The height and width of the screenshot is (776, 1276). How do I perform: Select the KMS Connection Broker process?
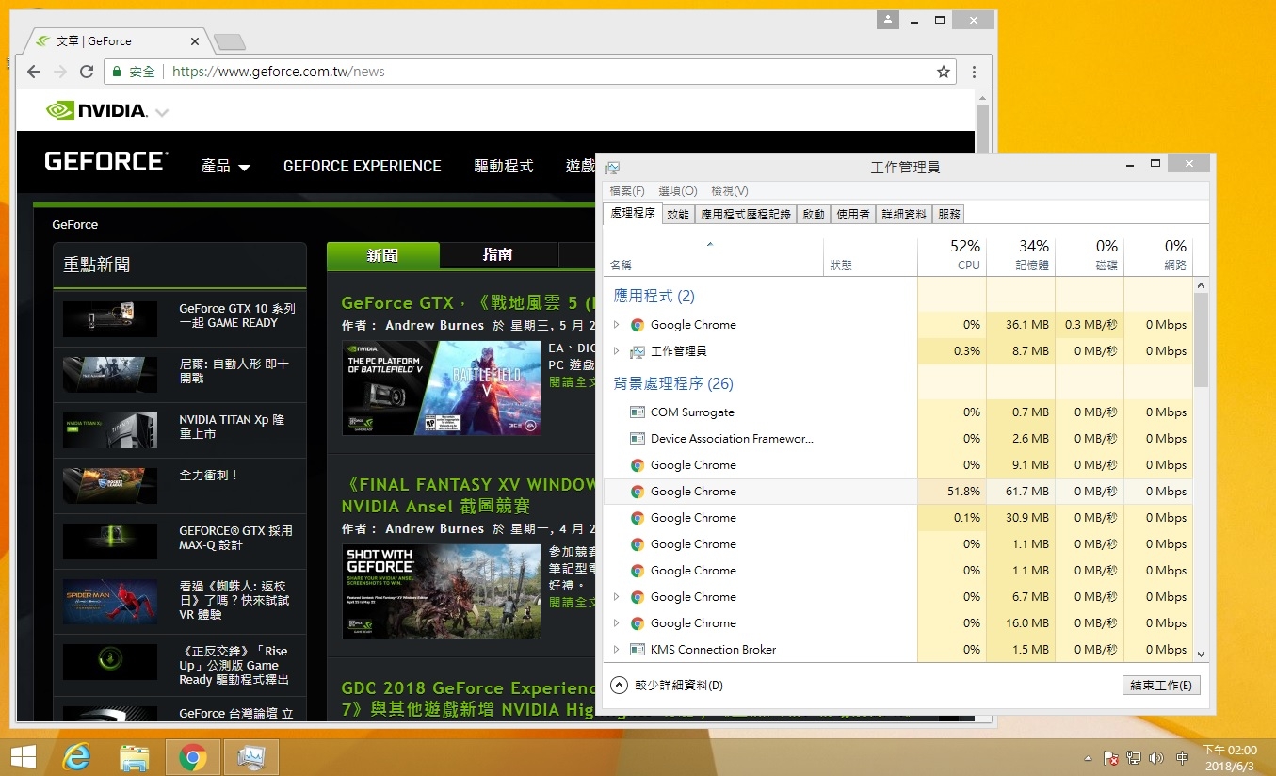coord(898,650)
